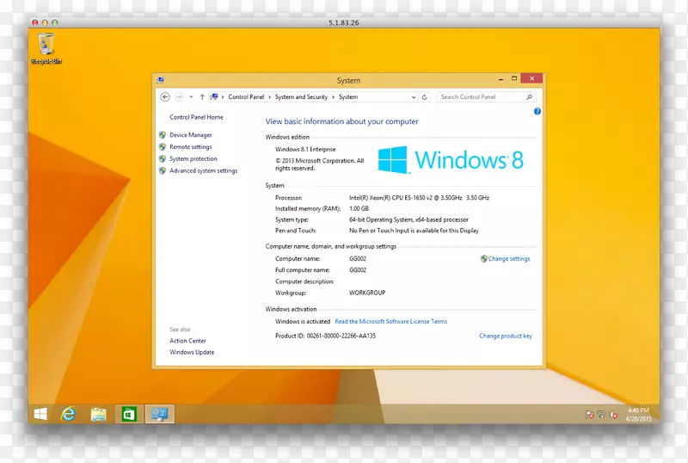Click the shield icon beside System protection
This screenshot has width=688, height=463.
click(x=163, y=158)
